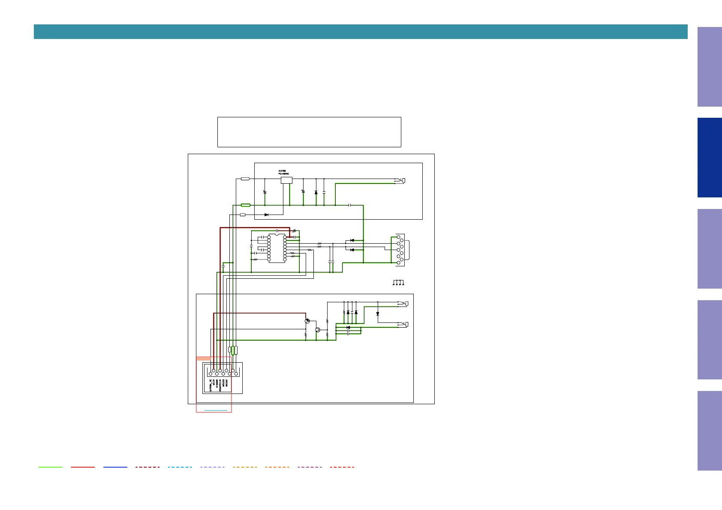The height and width of the screenshot is (510, 722).
Task: Click the orange highlighted label above the pin connector
Action: 204,358
